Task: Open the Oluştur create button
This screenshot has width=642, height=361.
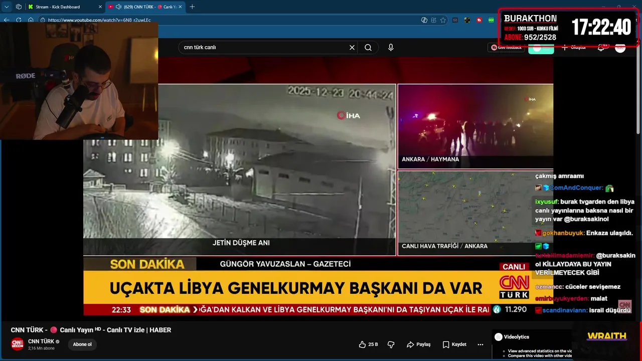Action: [573, 47]
